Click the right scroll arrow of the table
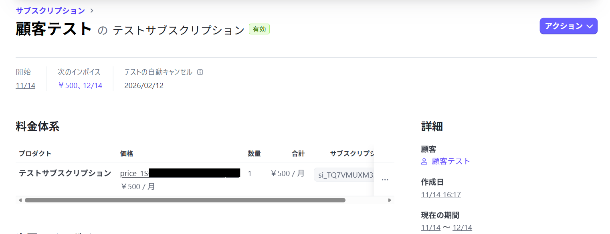Viewport: 610px width, 234px height. point(390,200)
